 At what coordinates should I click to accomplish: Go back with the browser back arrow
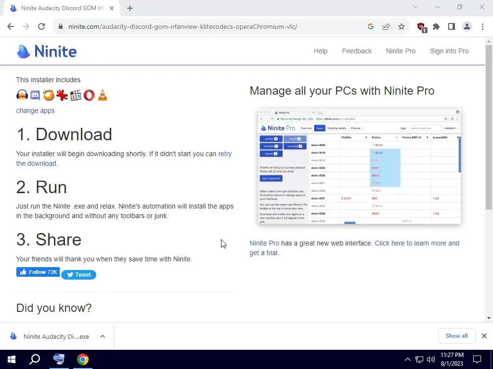click(x=11, y=27)
